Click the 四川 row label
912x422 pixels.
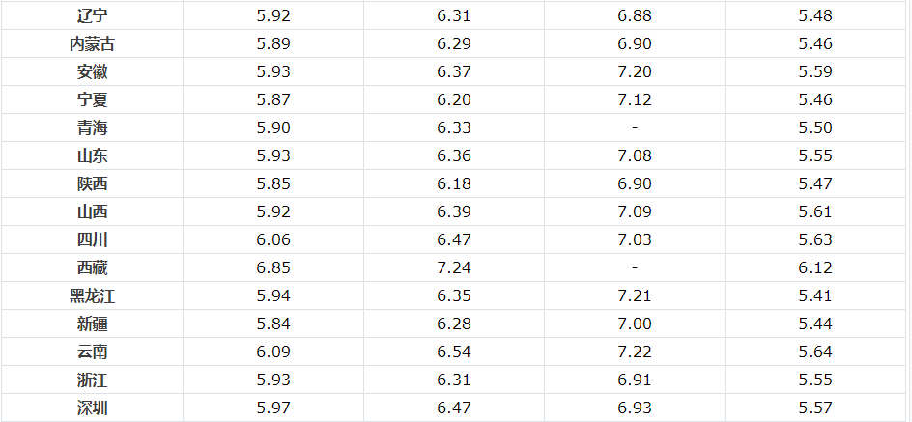[92, 240]
